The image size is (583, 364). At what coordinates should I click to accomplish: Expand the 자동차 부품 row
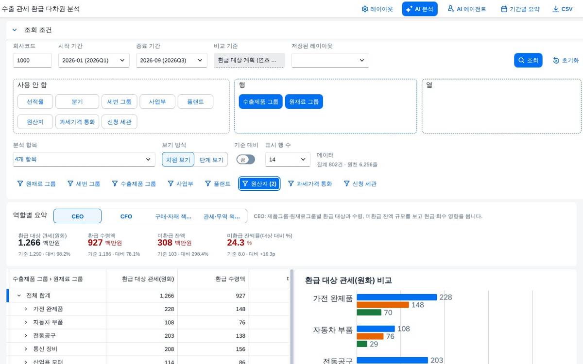[26, 322]
